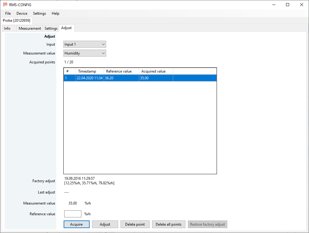Click row number 1 cell
Screen dimensions: 309x233
70,78
